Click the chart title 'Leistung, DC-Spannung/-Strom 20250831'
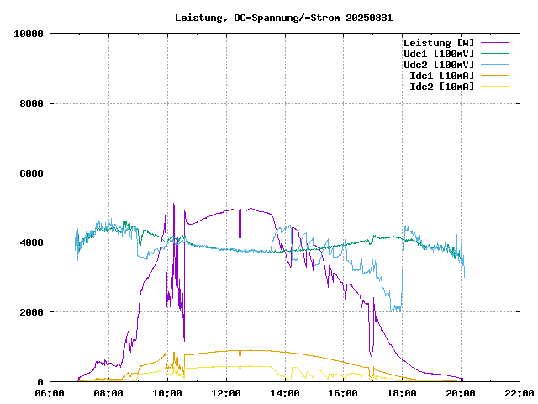 click(x=283, y=17)
